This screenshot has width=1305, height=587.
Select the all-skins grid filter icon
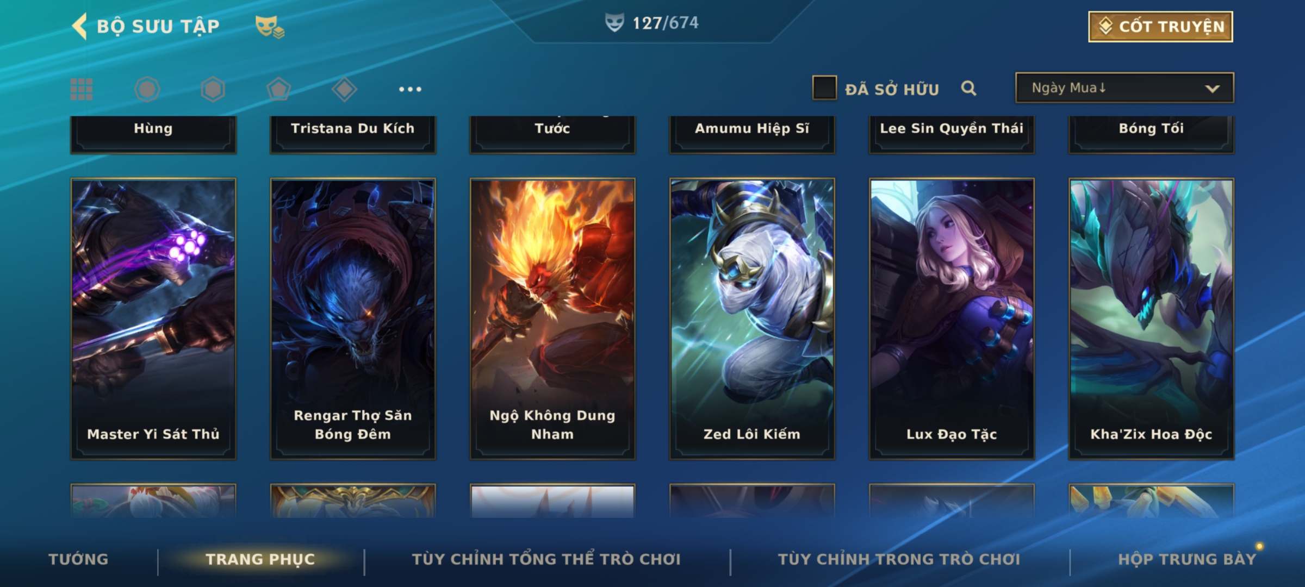(x=82, y=89)
